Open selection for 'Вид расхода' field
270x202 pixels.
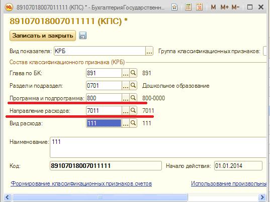coord(126,123)
